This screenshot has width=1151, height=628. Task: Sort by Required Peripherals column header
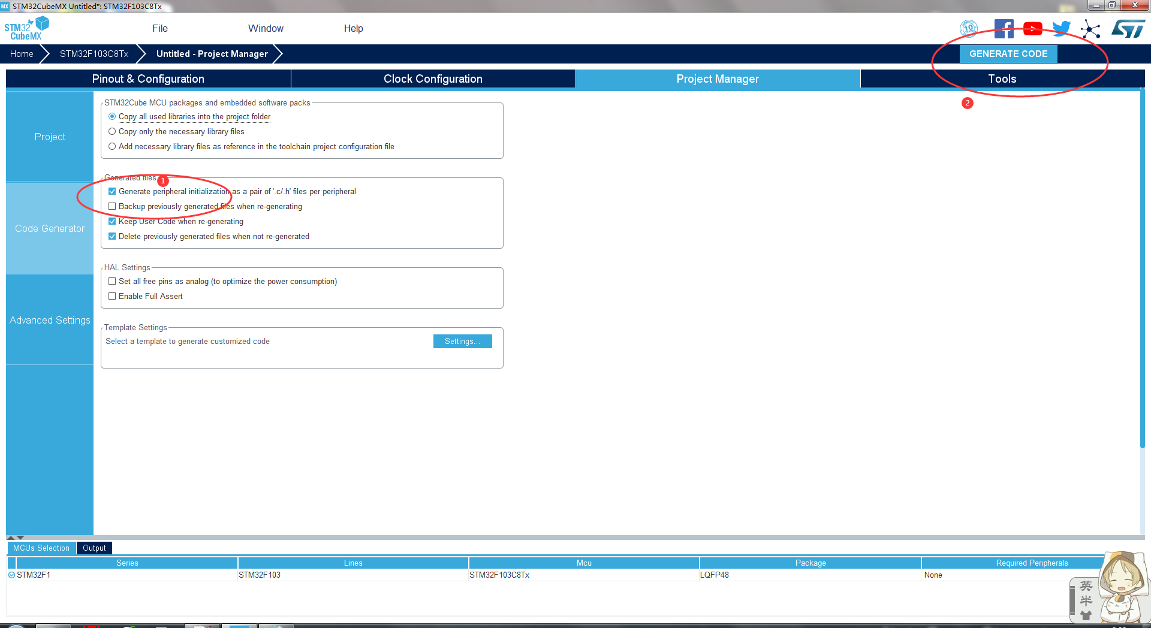tap(1032, 563)
